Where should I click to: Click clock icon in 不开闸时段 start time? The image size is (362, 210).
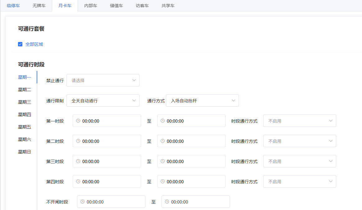83,202
